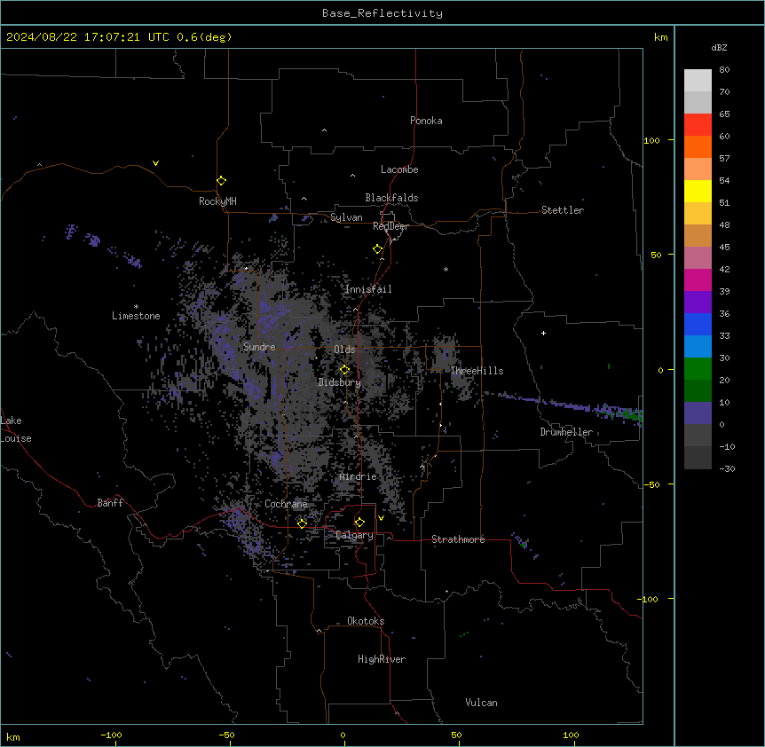Select the white asterisk marker above the Limestone label
The width and height of the screenshot is (765, 747).
[136, 307]
